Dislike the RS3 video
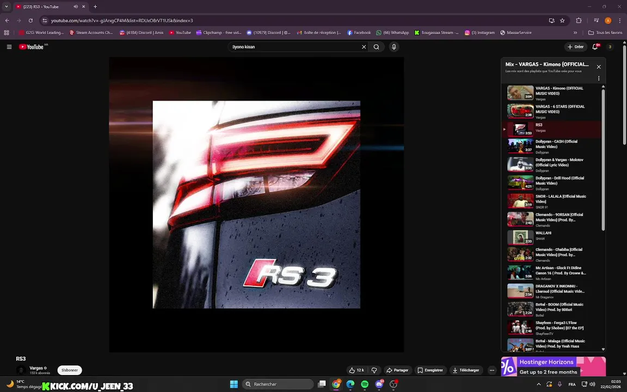Screen dimensions: 627x392 click(374, 370)
